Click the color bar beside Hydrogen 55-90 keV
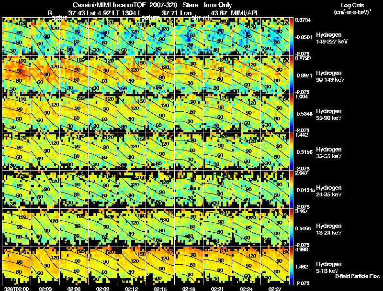This screenshot has height=291, width=383. click(x=291, y=113)
